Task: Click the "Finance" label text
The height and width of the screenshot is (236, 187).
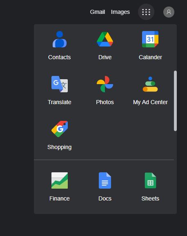Action: click(60, 198)
